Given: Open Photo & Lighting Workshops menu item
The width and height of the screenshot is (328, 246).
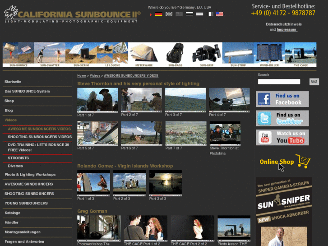Looking at the screenshot, I should coord(30,175).
